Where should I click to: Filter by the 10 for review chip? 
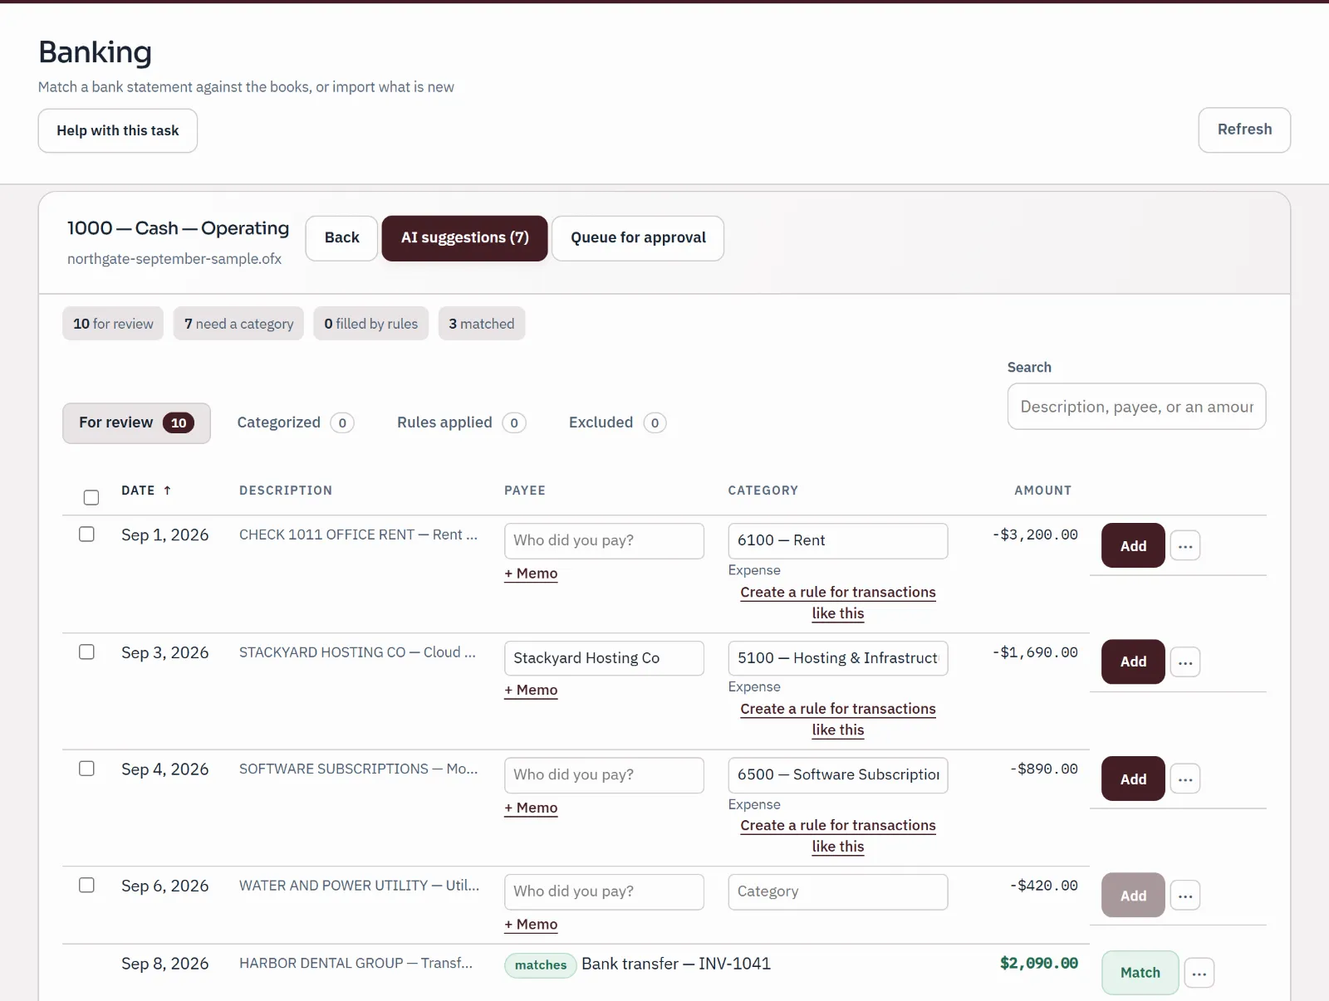pyautogui.click(x=113, y=324)
